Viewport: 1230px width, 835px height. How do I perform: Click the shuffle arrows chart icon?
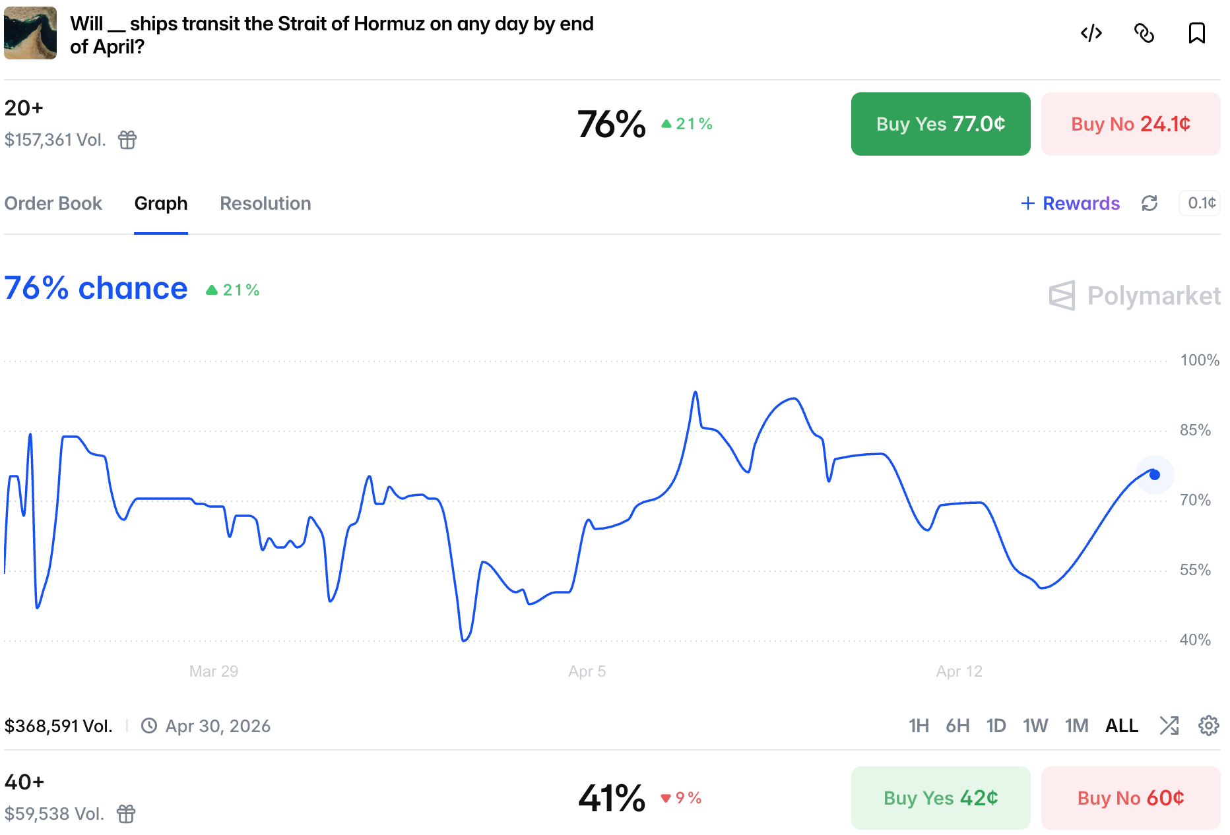[1169, 726]
